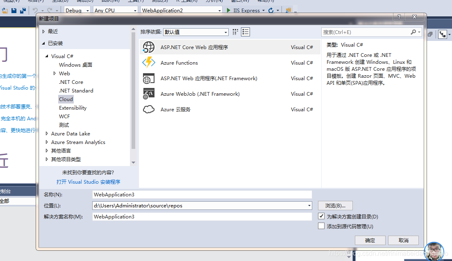Toggle create directory for solution checkbox
The image size is (452, 261).
321,216
